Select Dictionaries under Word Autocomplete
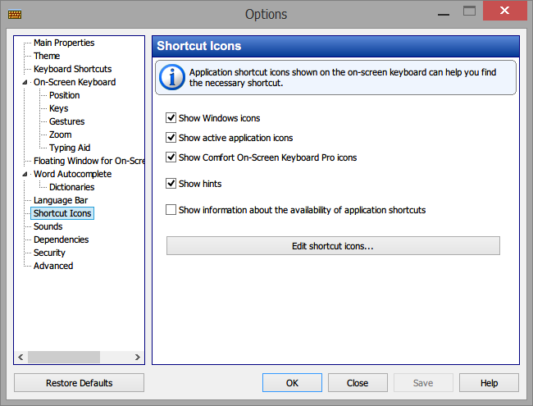This screenshot has height=406, width=533. point(71,187)
